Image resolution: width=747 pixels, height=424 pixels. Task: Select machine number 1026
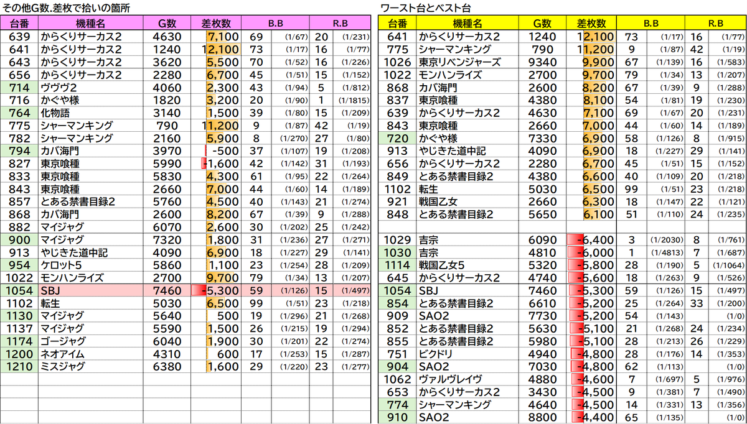coord(397,62)
